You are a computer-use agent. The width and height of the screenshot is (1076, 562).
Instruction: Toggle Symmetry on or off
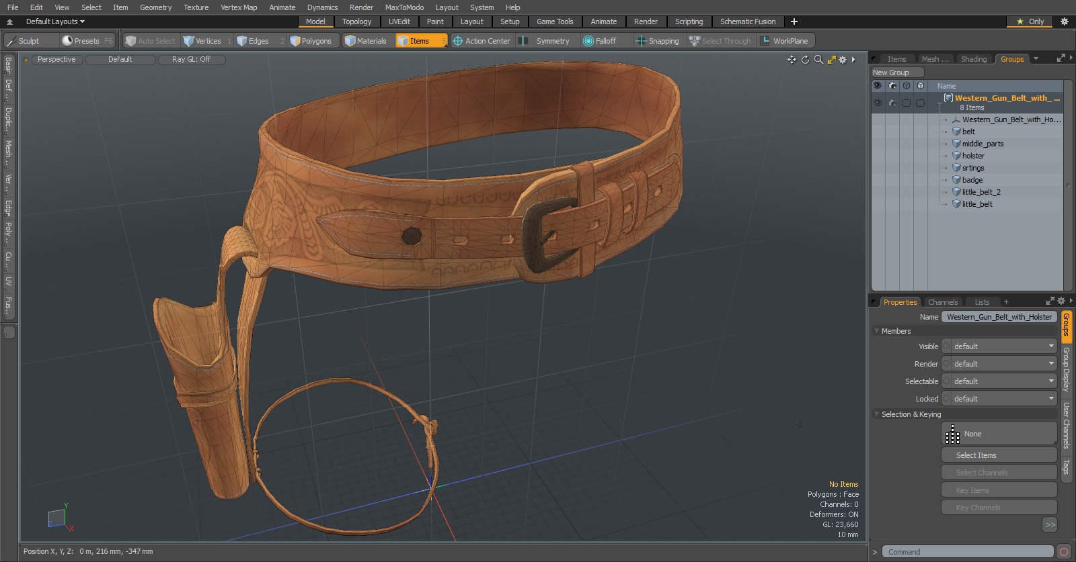pos(545,41)
